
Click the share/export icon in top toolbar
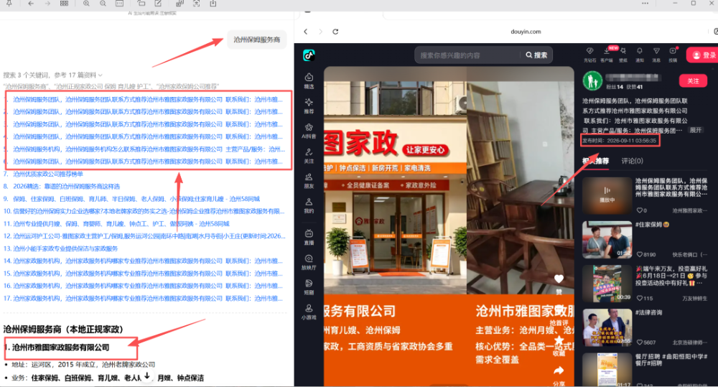(213, 3)
